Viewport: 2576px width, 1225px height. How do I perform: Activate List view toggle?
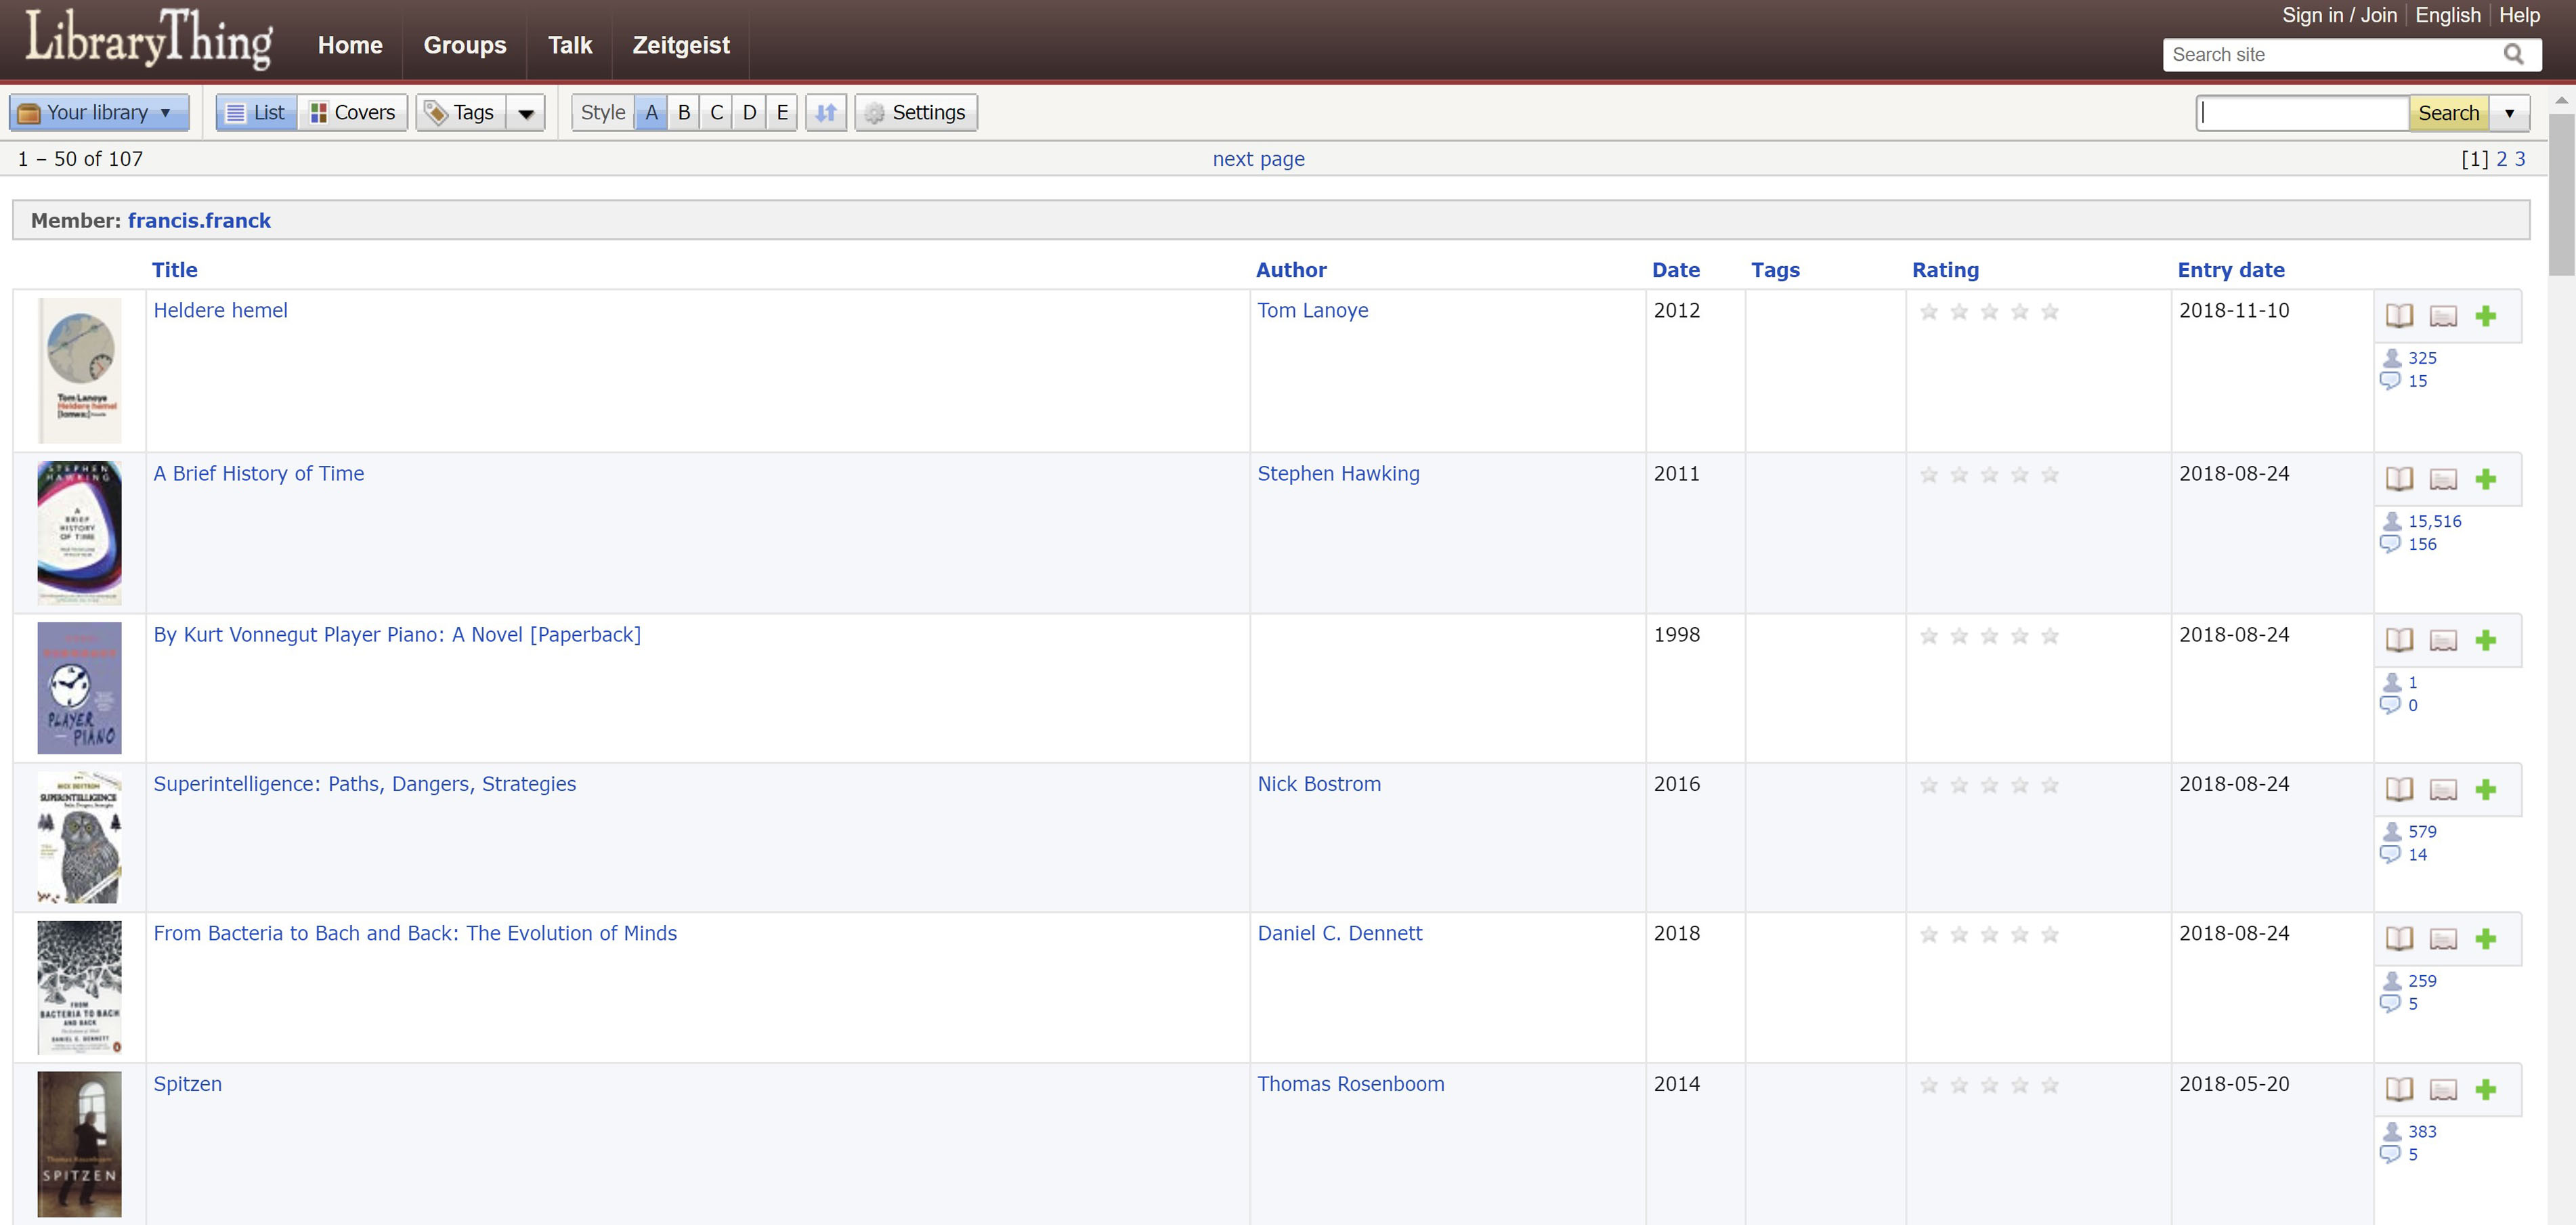tap(256, 112)
